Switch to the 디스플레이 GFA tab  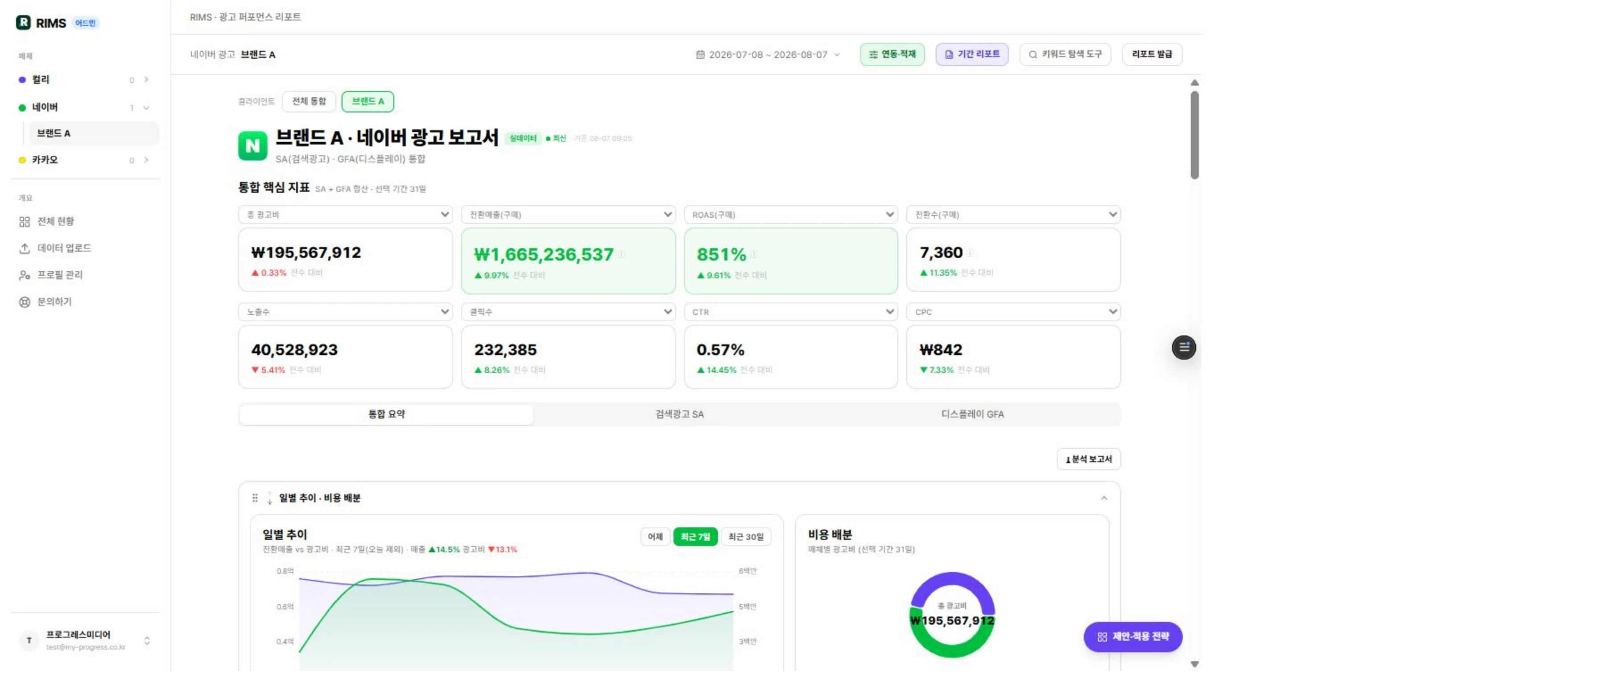(x=972, y=414)
